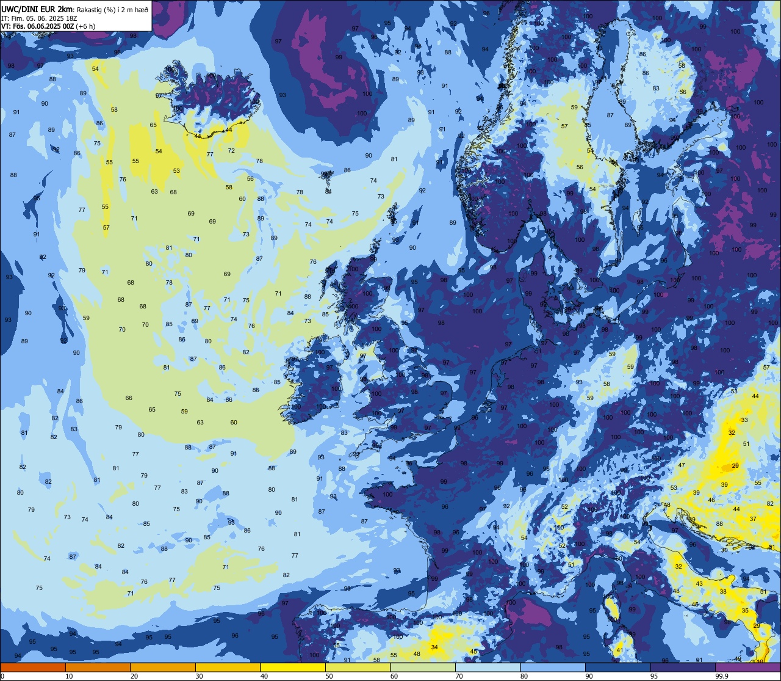Viewport: 781px width, 681px height.
Task: Click the legend scale label "80"
Action: 524,676
